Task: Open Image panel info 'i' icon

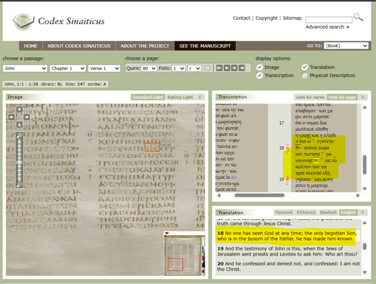Action: 200,97
